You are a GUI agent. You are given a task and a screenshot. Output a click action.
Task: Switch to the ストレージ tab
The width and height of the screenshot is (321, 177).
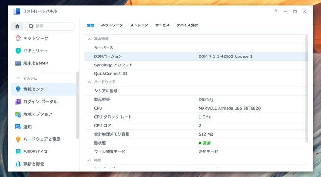(x=139, y=25)
